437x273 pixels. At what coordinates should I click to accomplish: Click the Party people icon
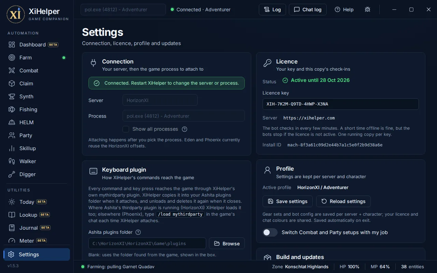click(12, 135)
